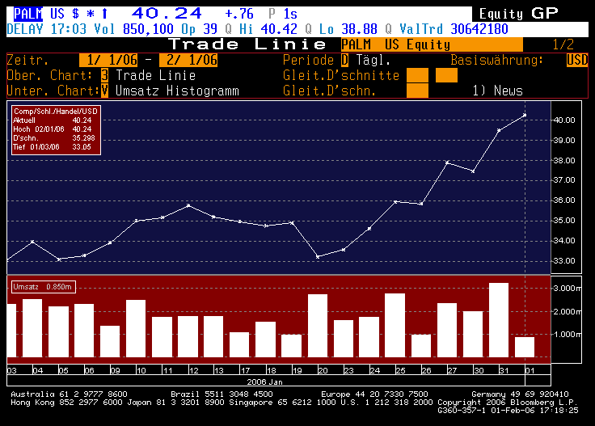Click the price data point for January 31
The width and height of the screenshot is (595, 426).
pos(499,130)
